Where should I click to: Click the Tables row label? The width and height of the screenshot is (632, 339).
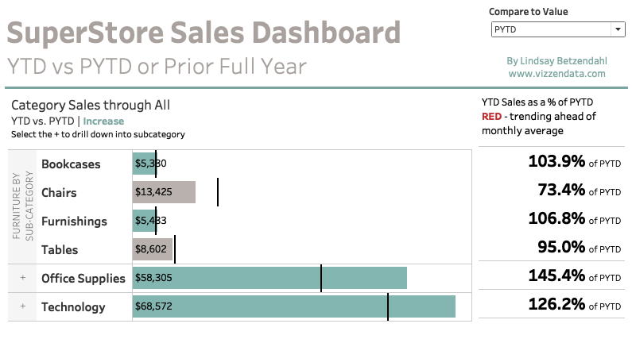[x=60, y=249]
